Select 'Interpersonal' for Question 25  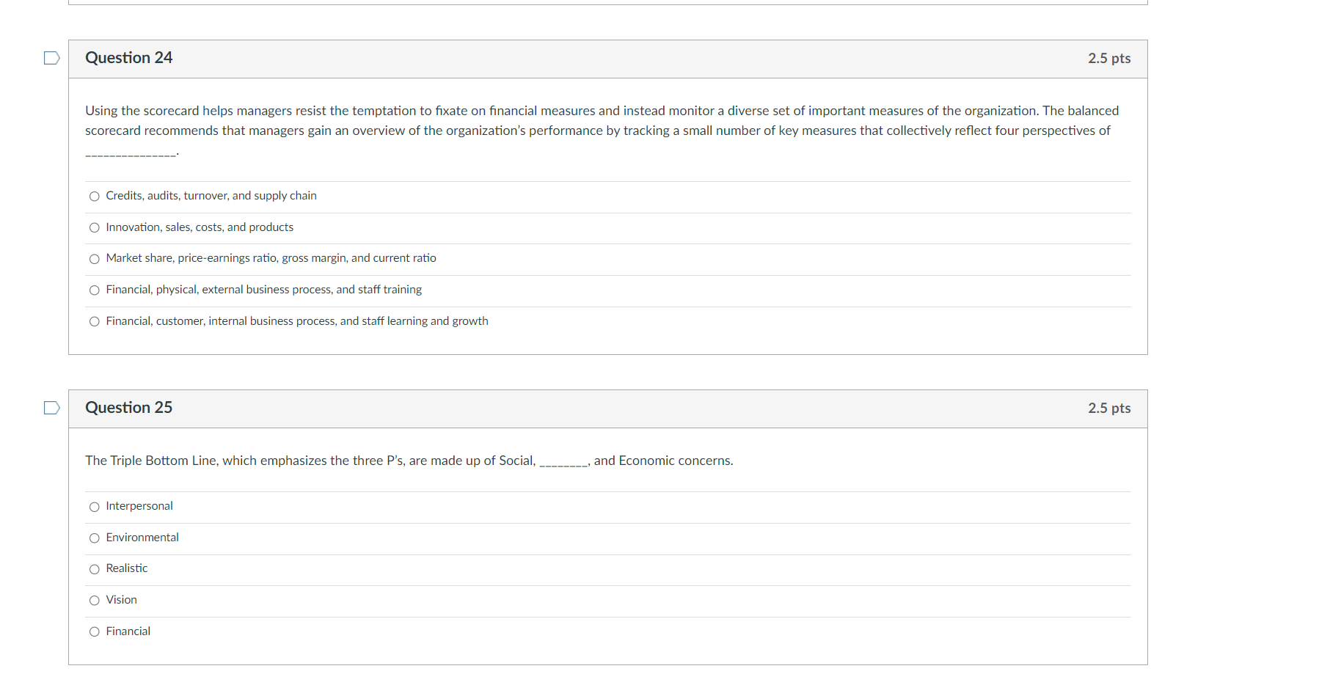(x=94, y=506)
